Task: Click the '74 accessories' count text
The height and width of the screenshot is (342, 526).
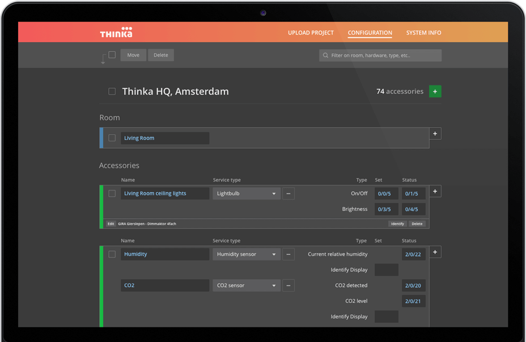Action: 400,92
